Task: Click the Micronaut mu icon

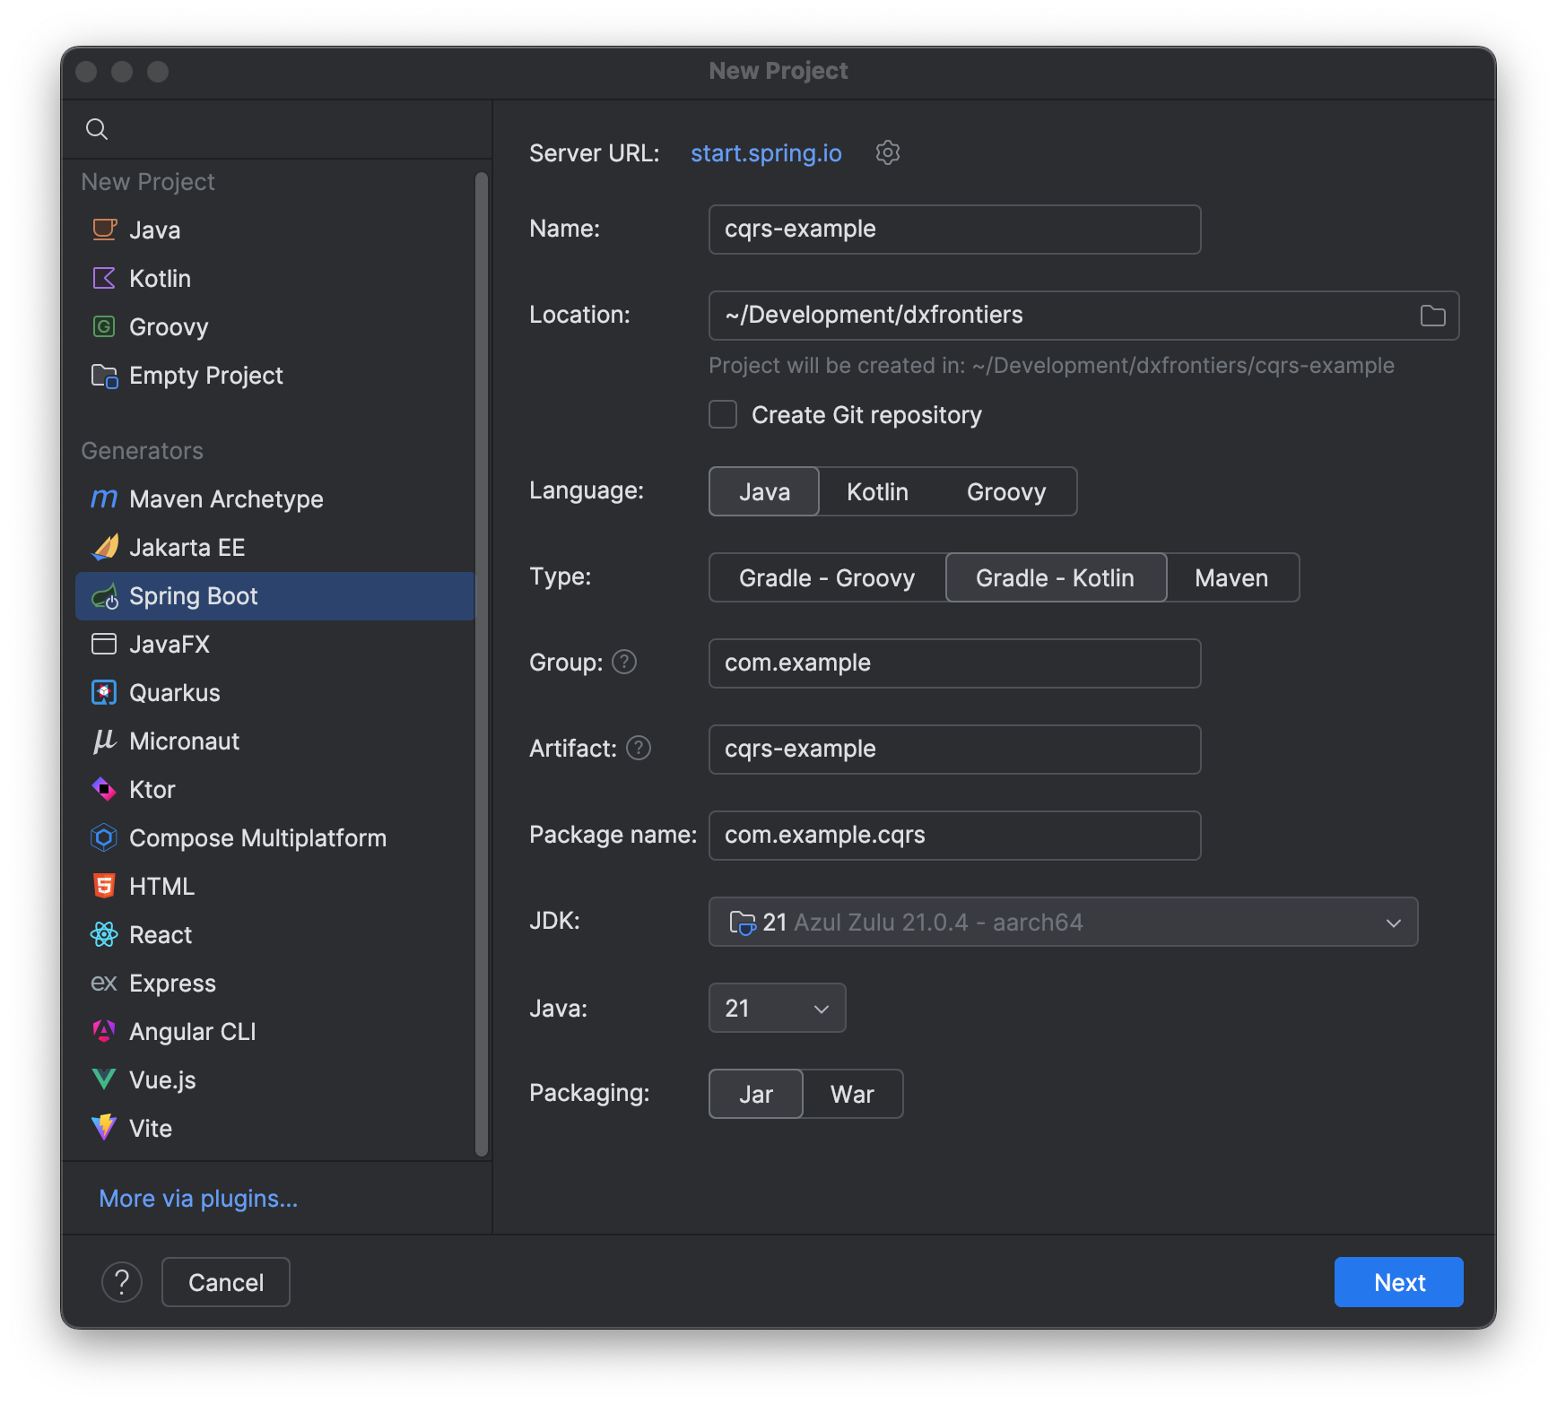Action: 104,741
